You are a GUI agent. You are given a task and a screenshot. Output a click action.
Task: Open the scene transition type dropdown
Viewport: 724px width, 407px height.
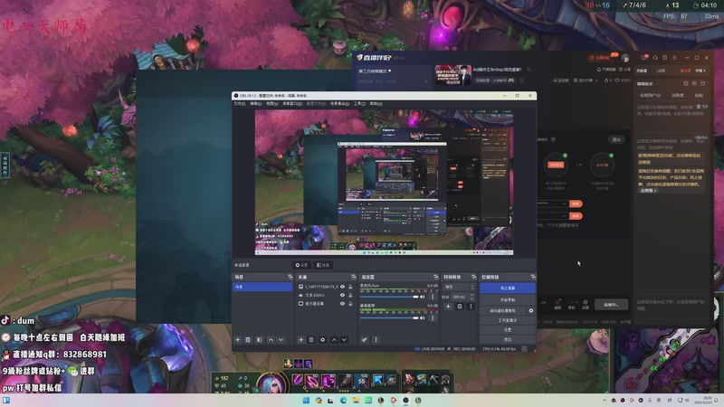pyautogui.click(x=458, y=287)
